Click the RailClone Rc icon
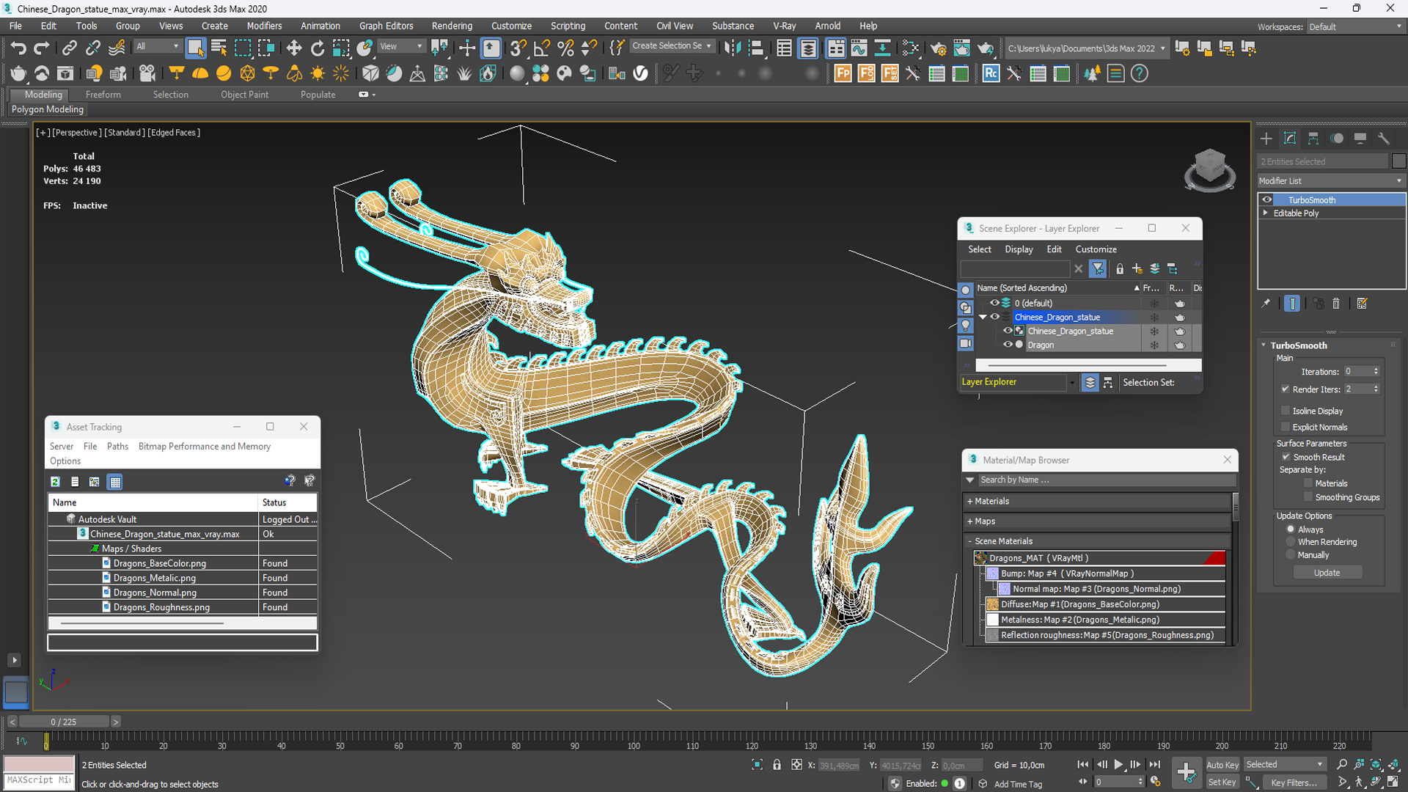The height and width of the screenshot is (792, 1408). tap(991, 73)
